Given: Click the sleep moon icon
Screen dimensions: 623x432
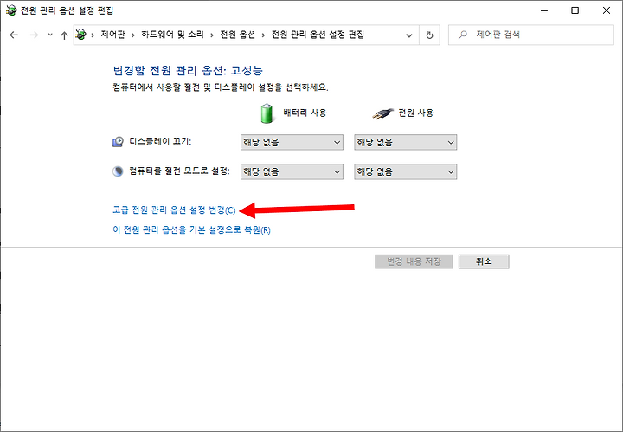Looking at the screenshot, I should (x=118, y=171).
